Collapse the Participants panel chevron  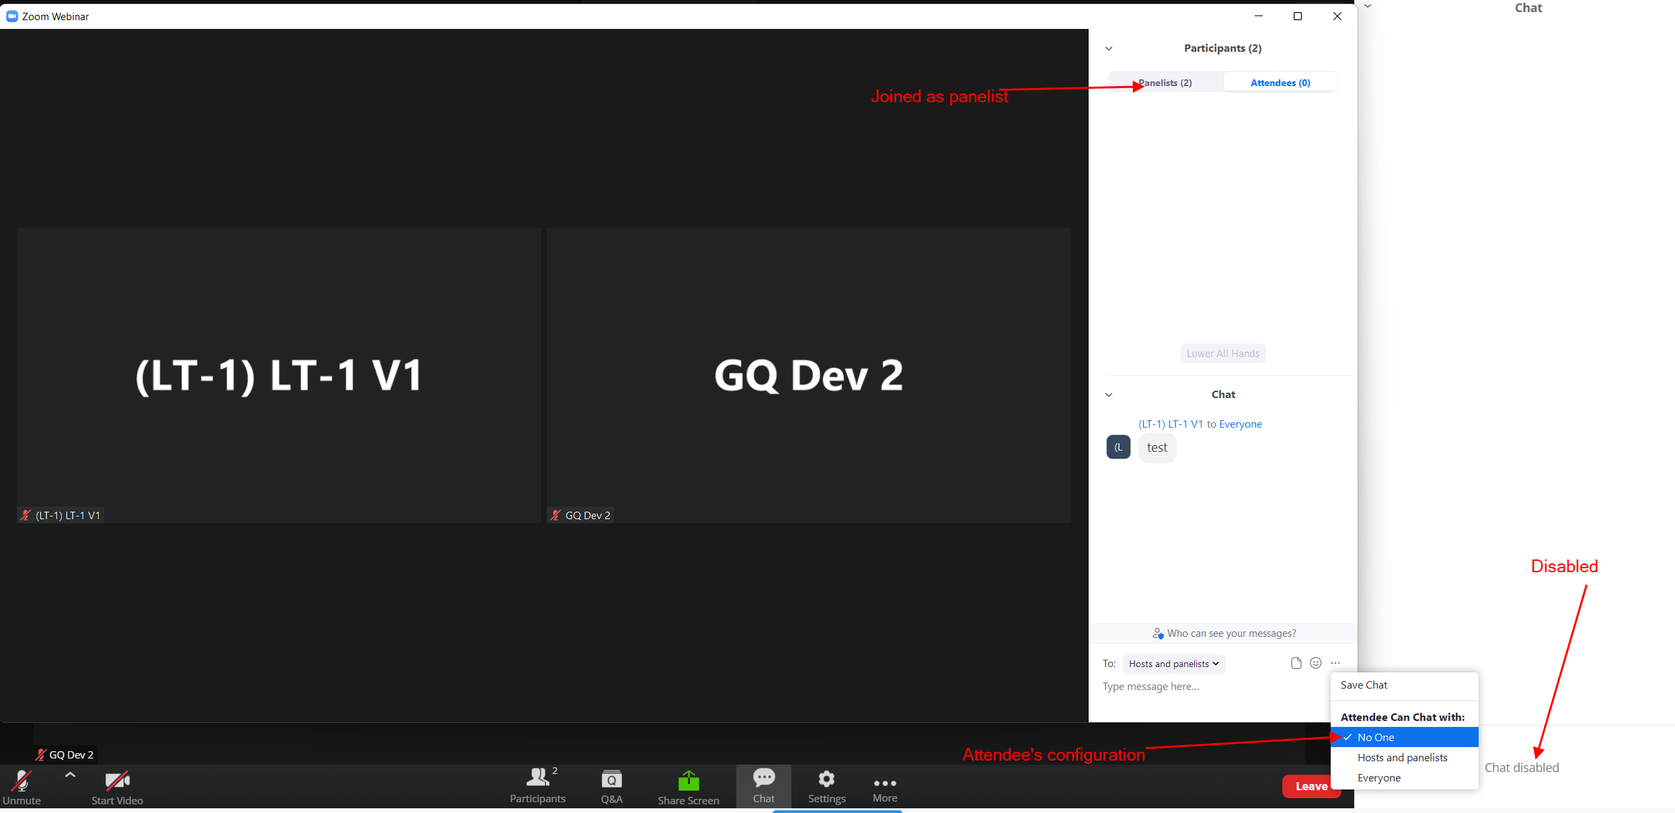pyautogui.click(x=1109, y=48)
